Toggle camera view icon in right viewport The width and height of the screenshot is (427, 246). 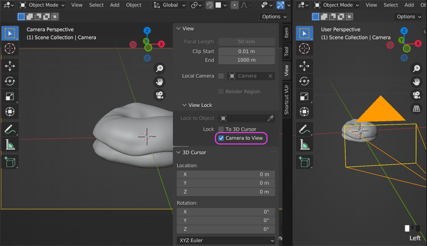tap(417, 95)
